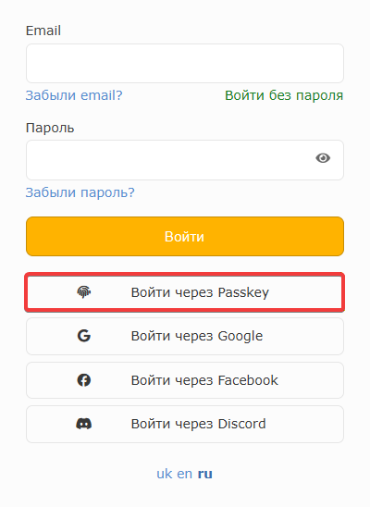This screenshot has width=370, height=507.
Task: Toggle password visibility with the eye icon
Action: pos(323,158)
